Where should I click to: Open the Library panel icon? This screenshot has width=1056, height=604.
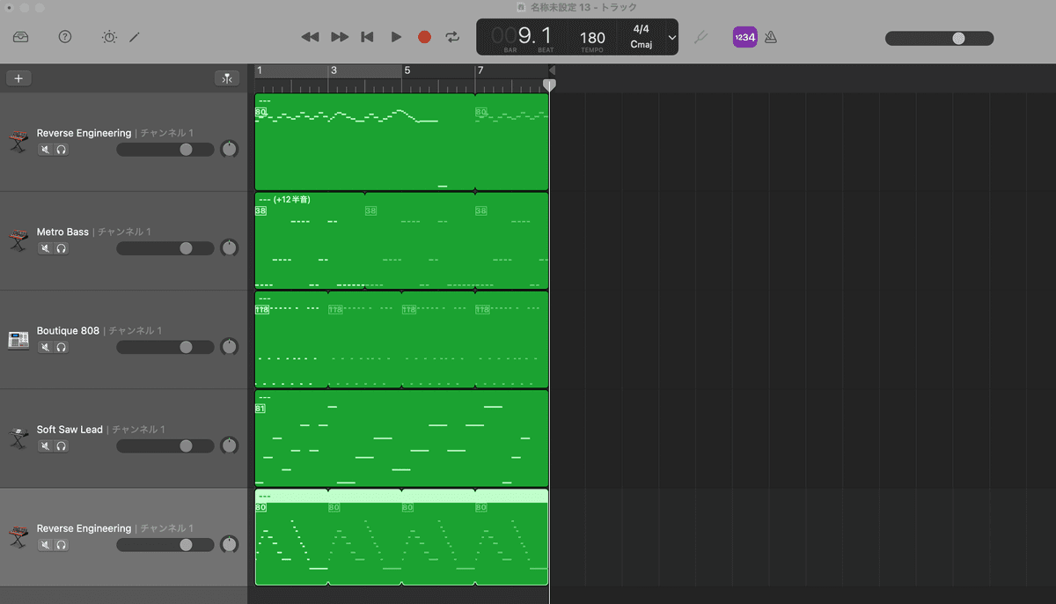(x=21, y=37)
